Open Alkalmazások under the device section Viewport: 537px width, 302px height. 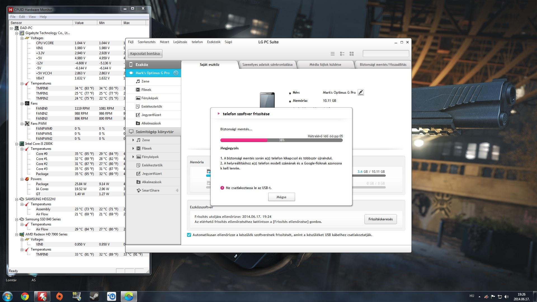click(153, 123)
